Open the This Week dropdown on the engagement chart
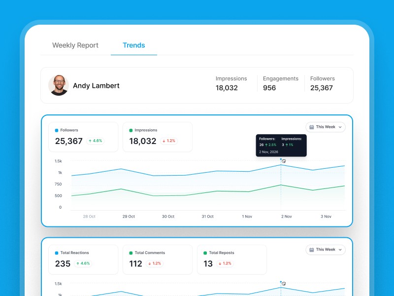 click(x=325, y=250)
